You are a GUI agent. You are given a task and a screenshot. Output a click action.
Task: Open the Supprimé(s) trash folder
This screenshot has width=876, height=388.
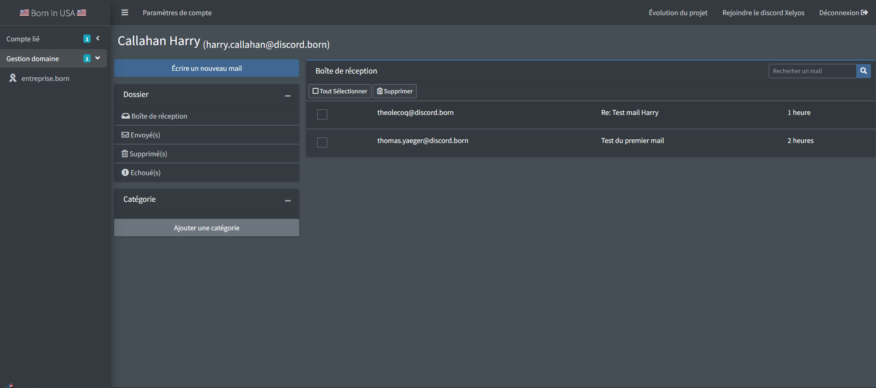pos(145,154)
